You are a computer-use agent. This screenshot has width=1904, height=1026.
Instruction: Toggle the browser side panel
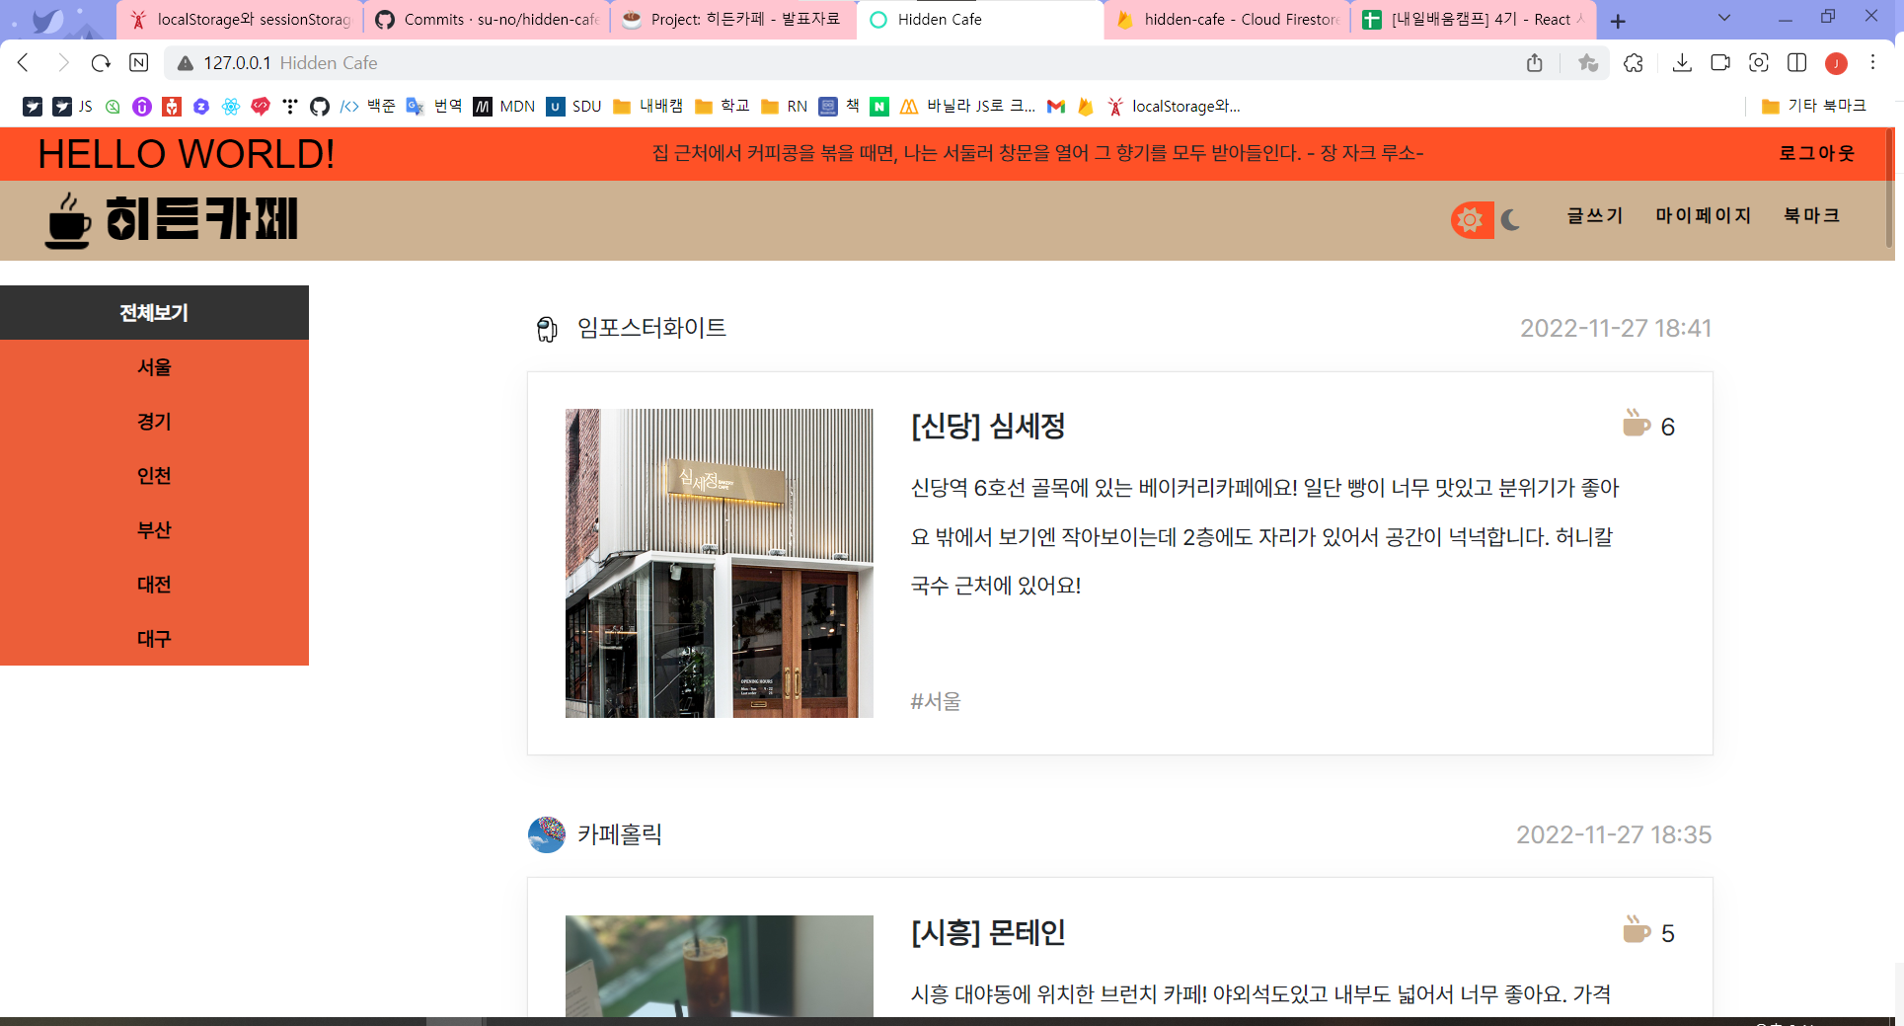1797,63
